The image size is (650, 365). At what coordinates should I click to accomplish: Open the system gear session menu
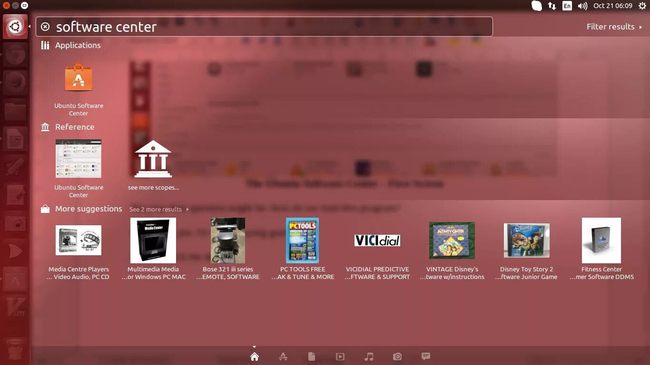[642, 6]
